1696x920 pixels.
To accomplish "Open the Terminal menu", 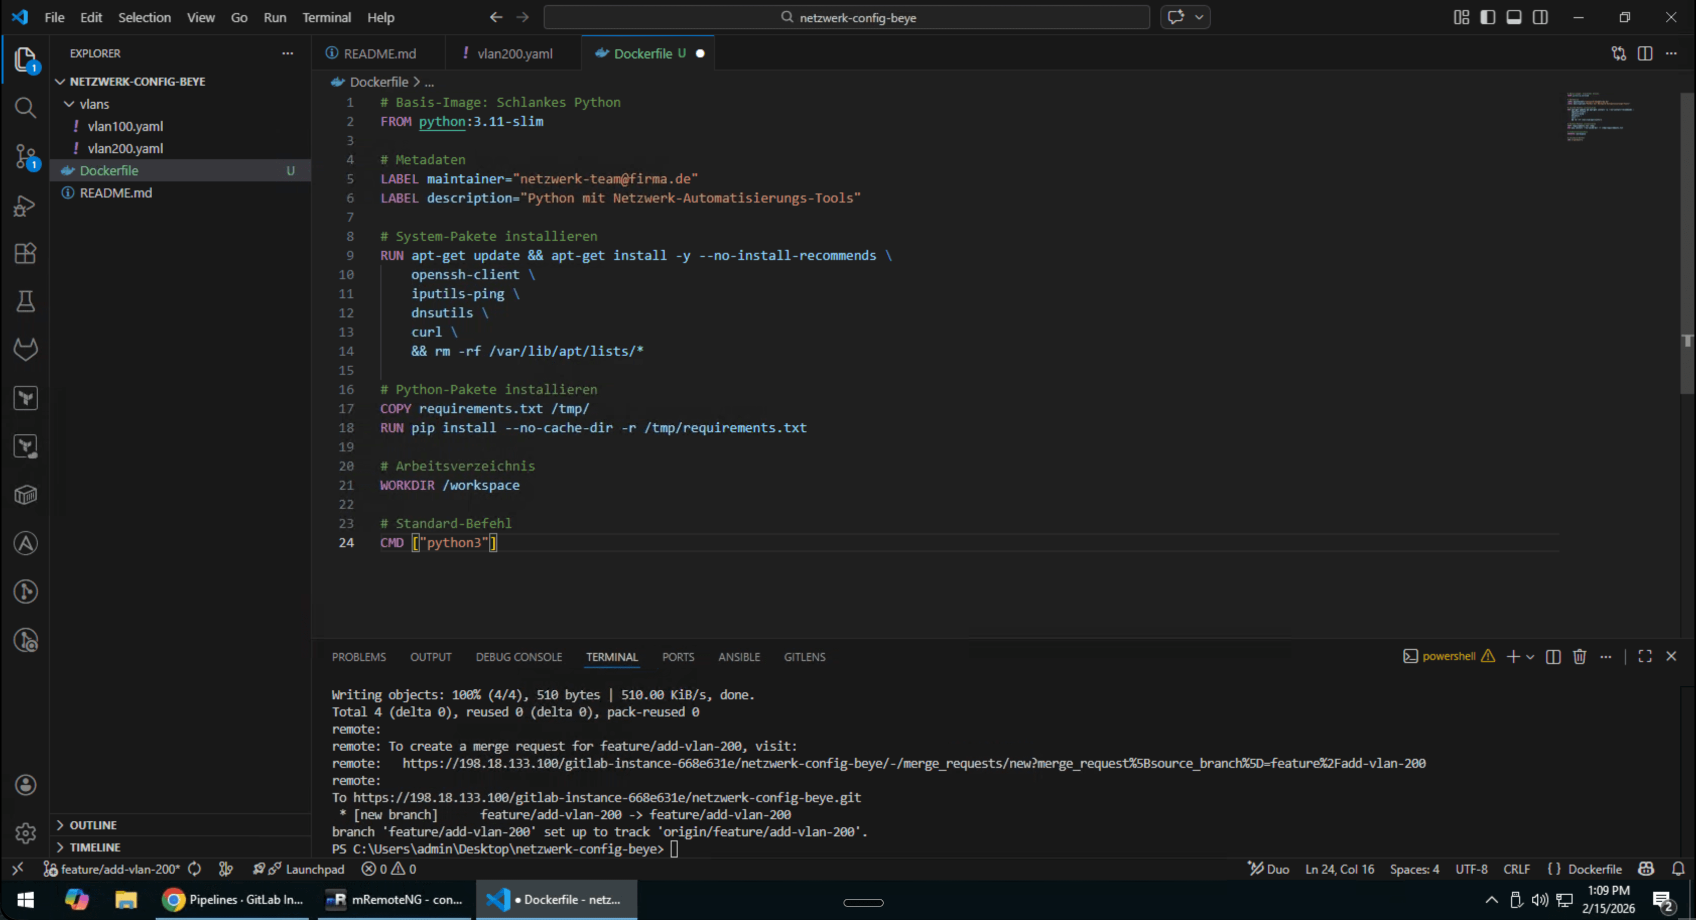I will click(x=327, y=17).
